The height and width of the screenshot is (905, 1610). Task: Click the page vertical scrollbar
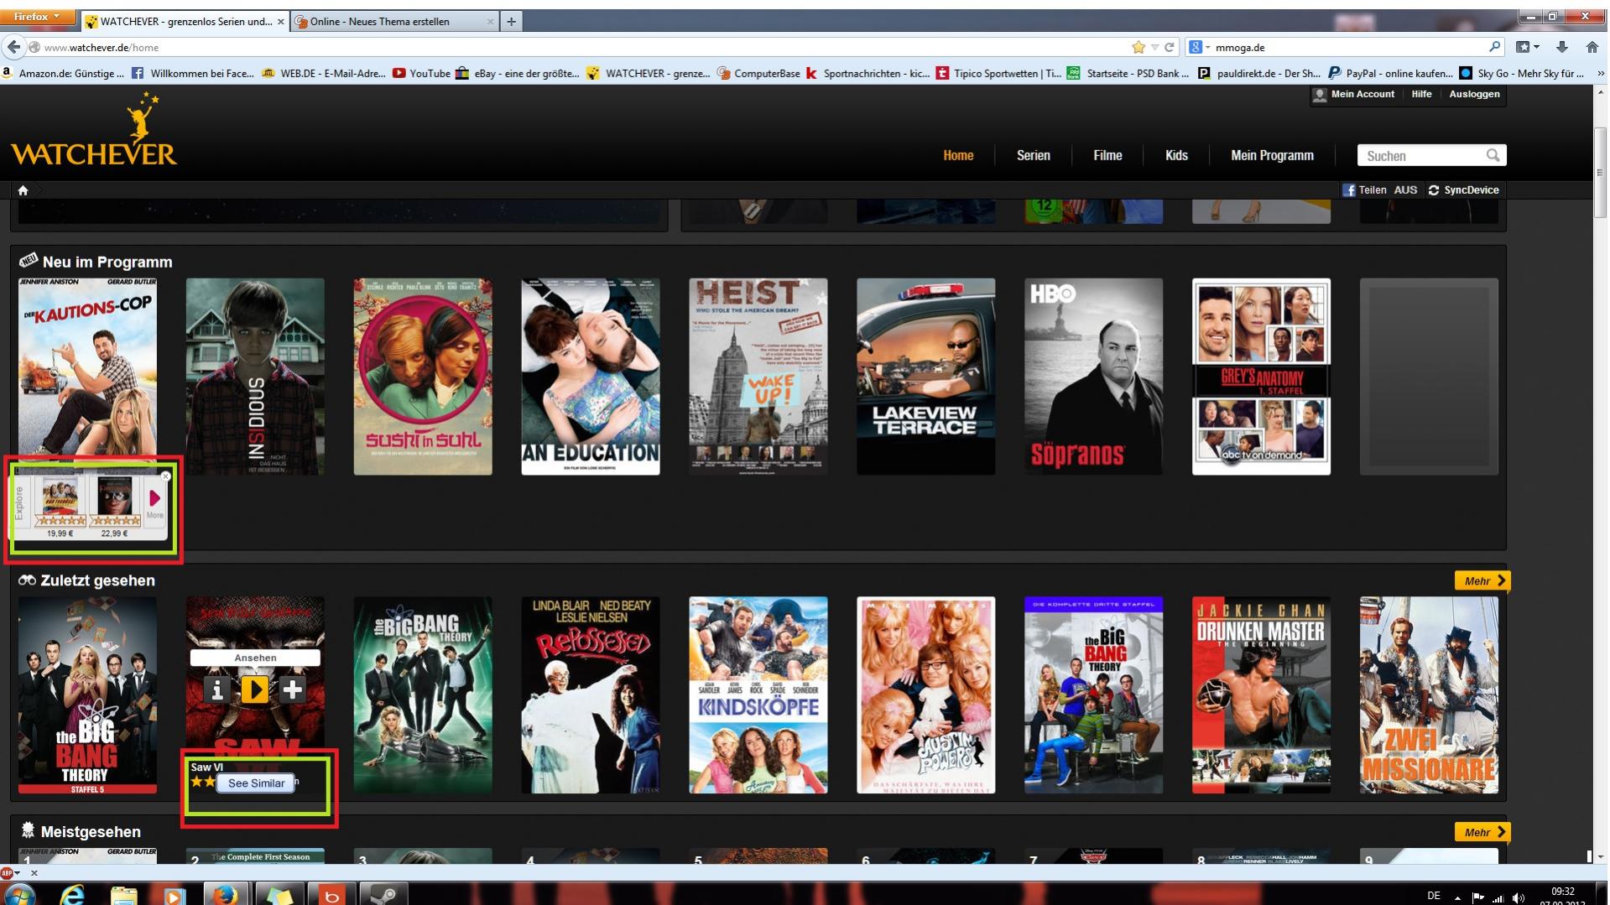[1601, 172]
